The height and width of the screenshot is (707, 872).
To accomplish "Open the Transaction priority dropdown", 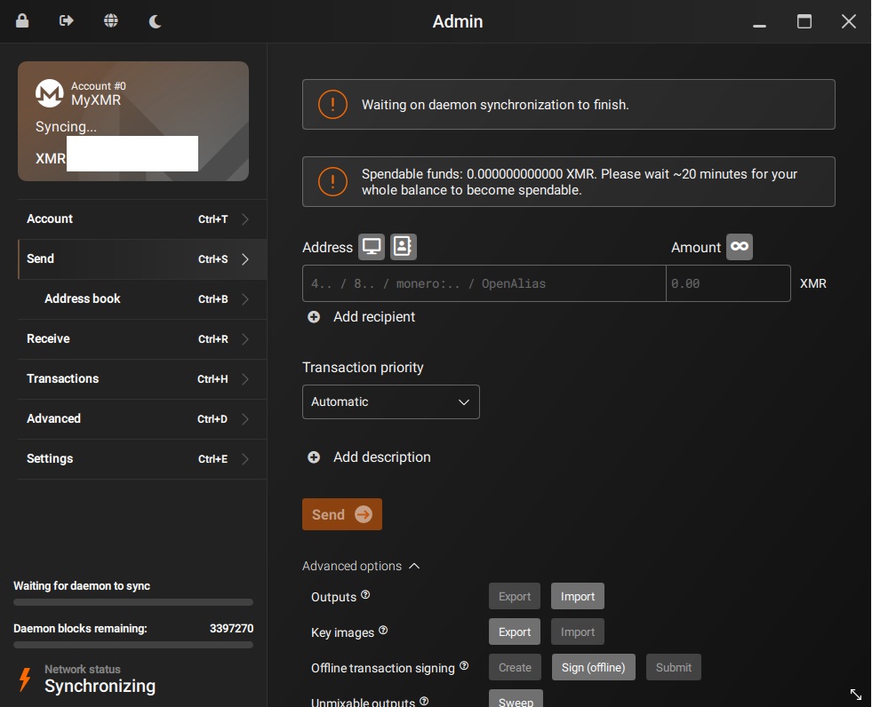I will 390,401.
